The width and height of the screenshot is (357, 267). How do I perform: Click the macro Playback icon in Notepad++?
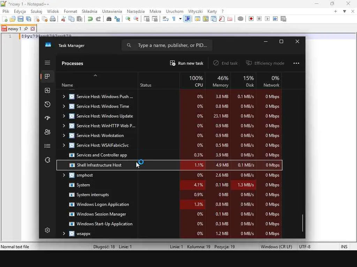[x=267, y=19]
